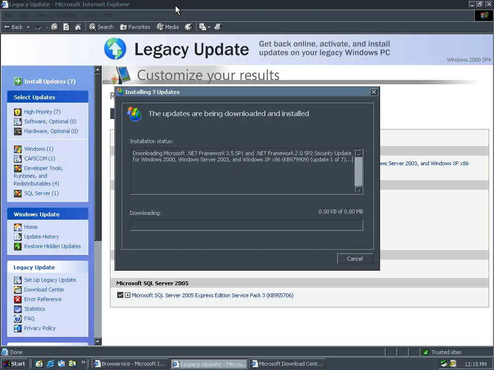Open the Search pane from the toolbar
Image resolution: width=494 pixels, height=370 pixels.
pos(101,27)
